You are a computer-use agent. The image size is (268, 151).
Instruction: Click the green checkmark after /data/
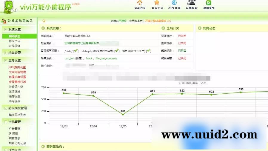(x=76, y=50)
